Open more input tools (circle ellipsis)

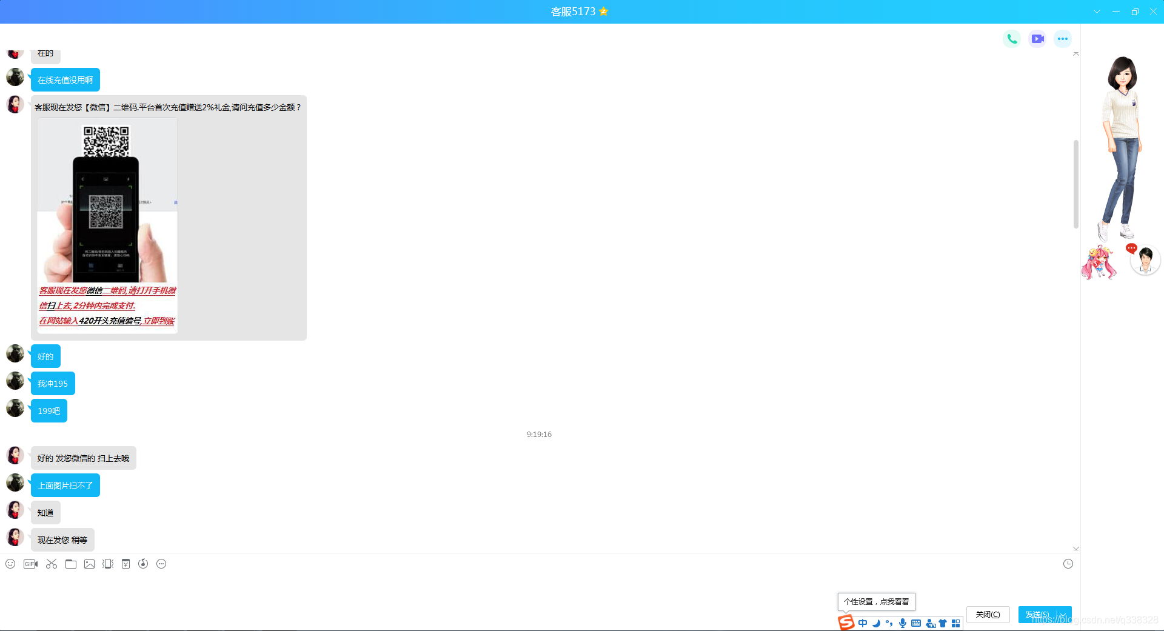161,564
